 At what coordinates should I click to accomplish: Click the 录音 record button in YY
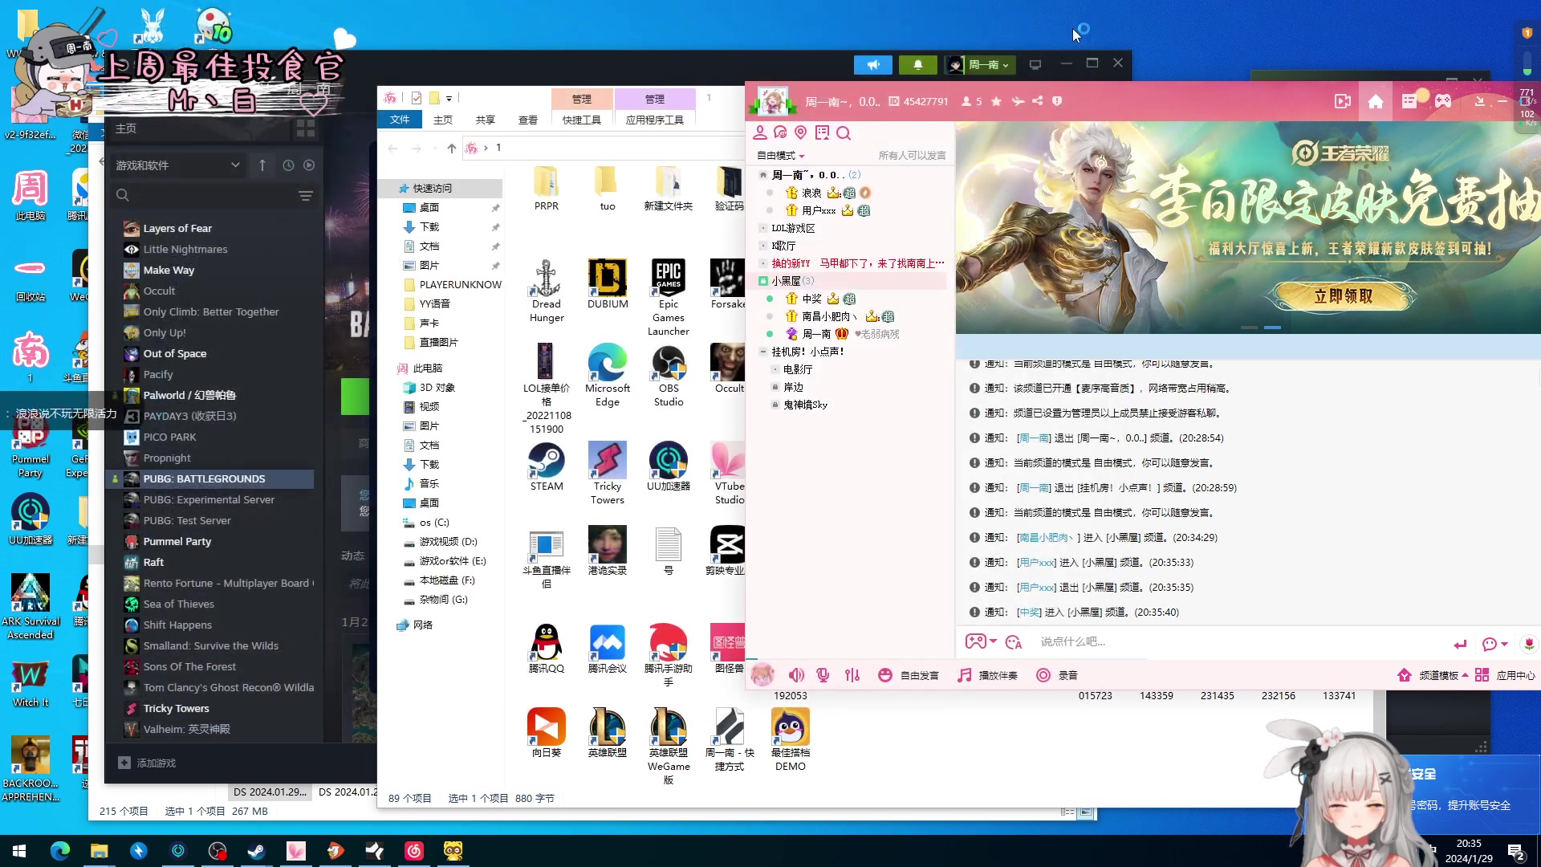click(1057, 675)
